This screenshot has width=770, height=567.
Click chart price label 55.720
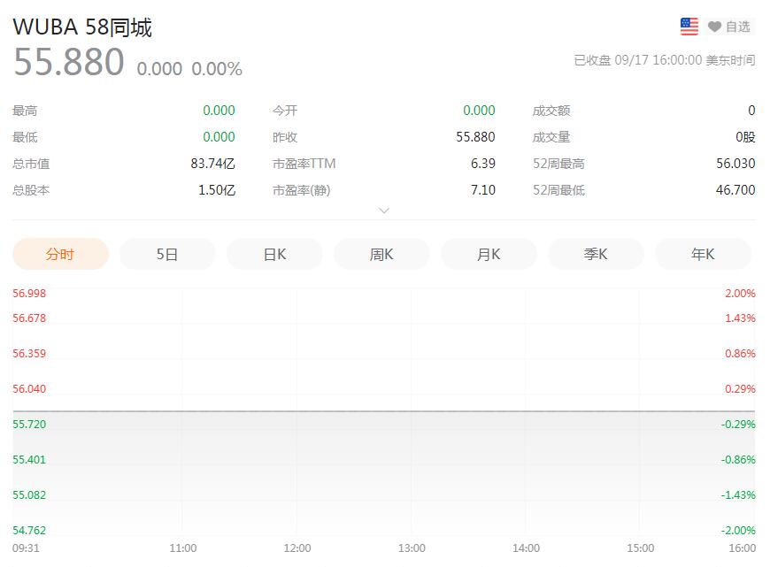[29, 425]
